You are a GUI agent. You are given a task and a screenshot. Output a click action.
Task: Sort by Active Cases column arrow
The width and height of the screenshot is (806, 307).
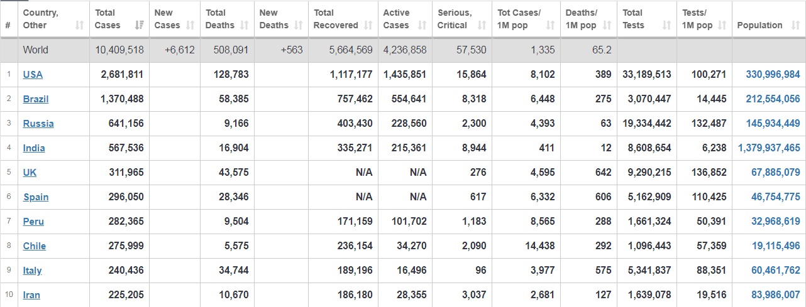422,25
